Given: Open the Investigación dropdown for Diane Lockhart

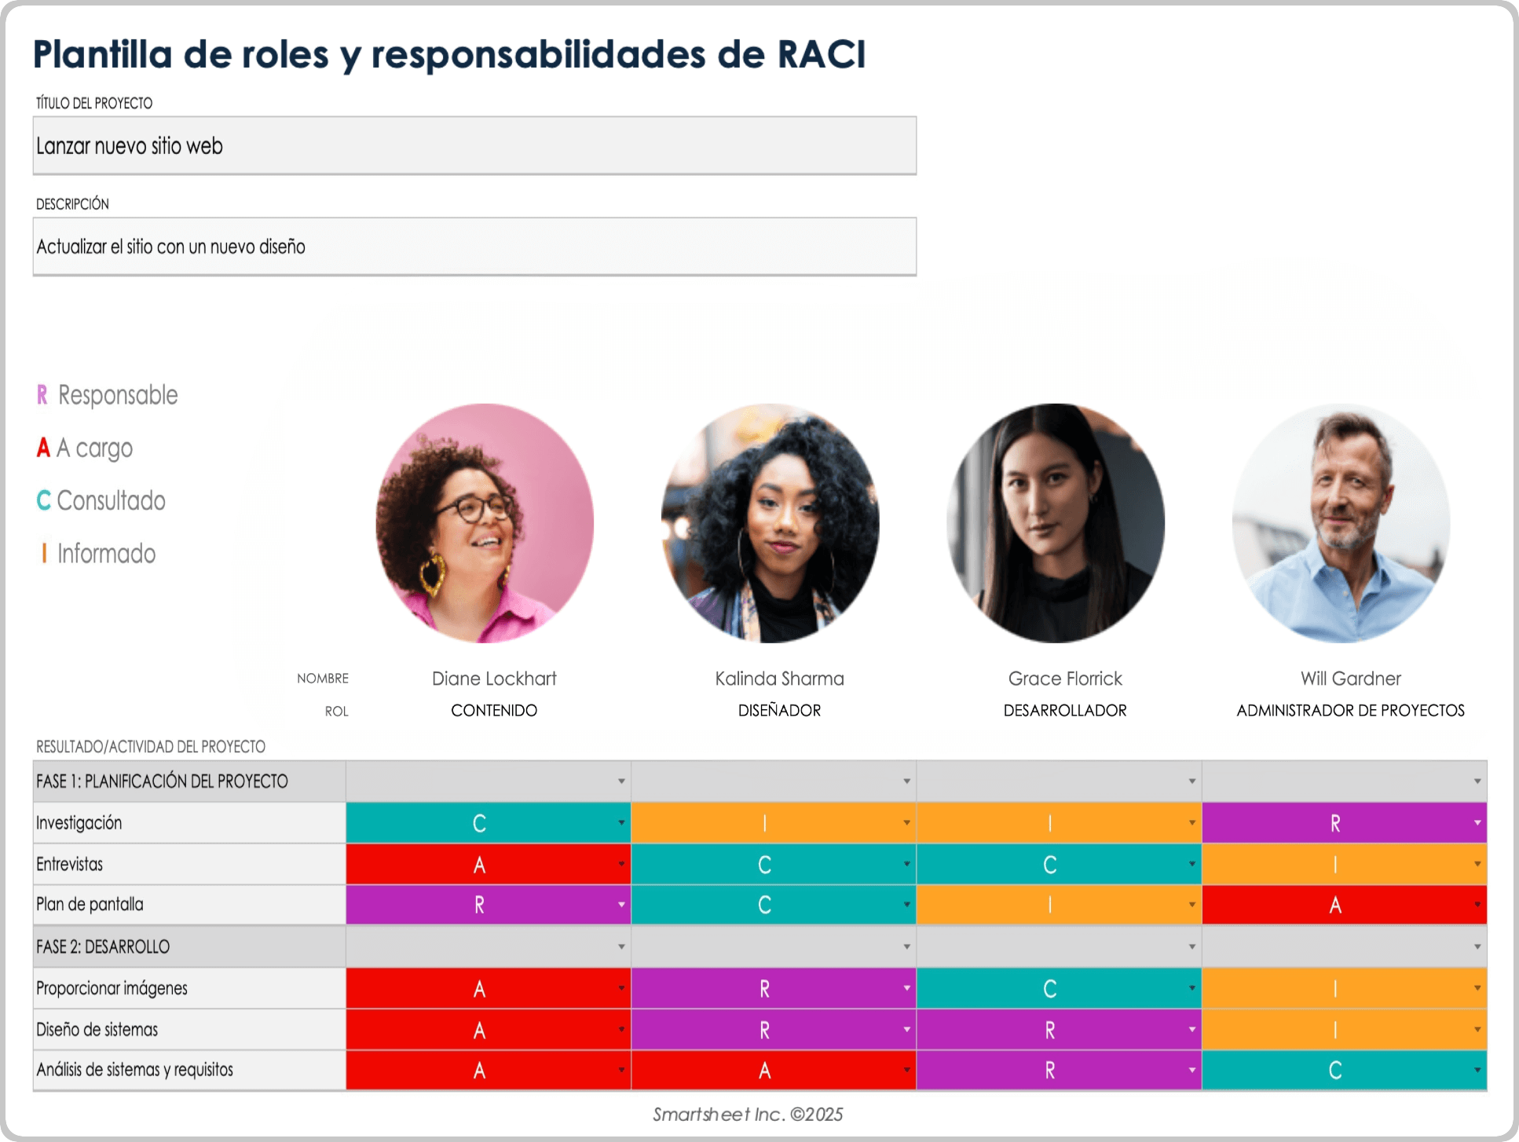Looking at the screenshot, I should click(620, 823).
